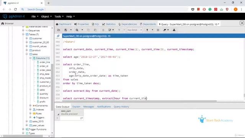Select the Indexes tree node
The width and height of the screenshot is (245, 138).
click(x=40, y=110)
